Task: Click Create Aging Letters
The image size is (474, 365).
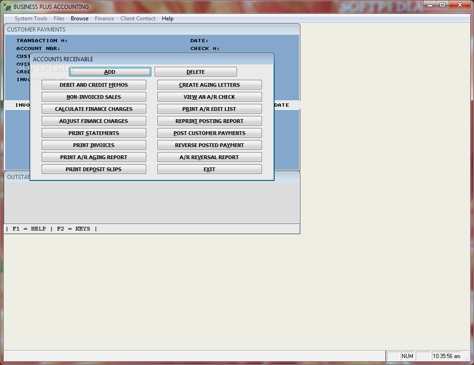Action: [x=210, y=85]
